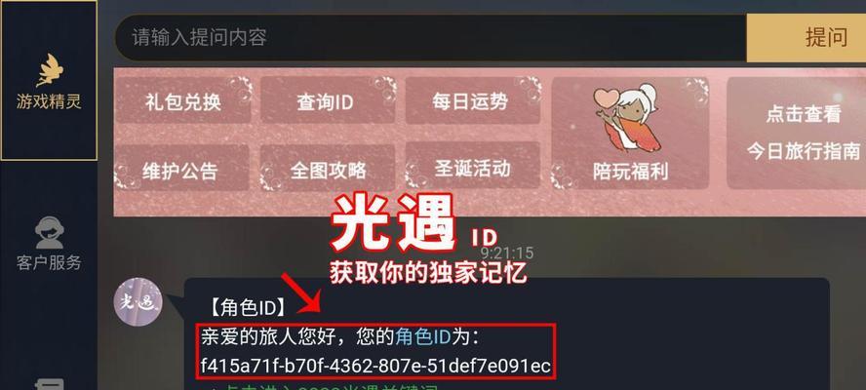The height and width of the screenshot is (390, 866).
Task: Select the 礼包兑换 shortcut
Action: click(x=182, y=100)
